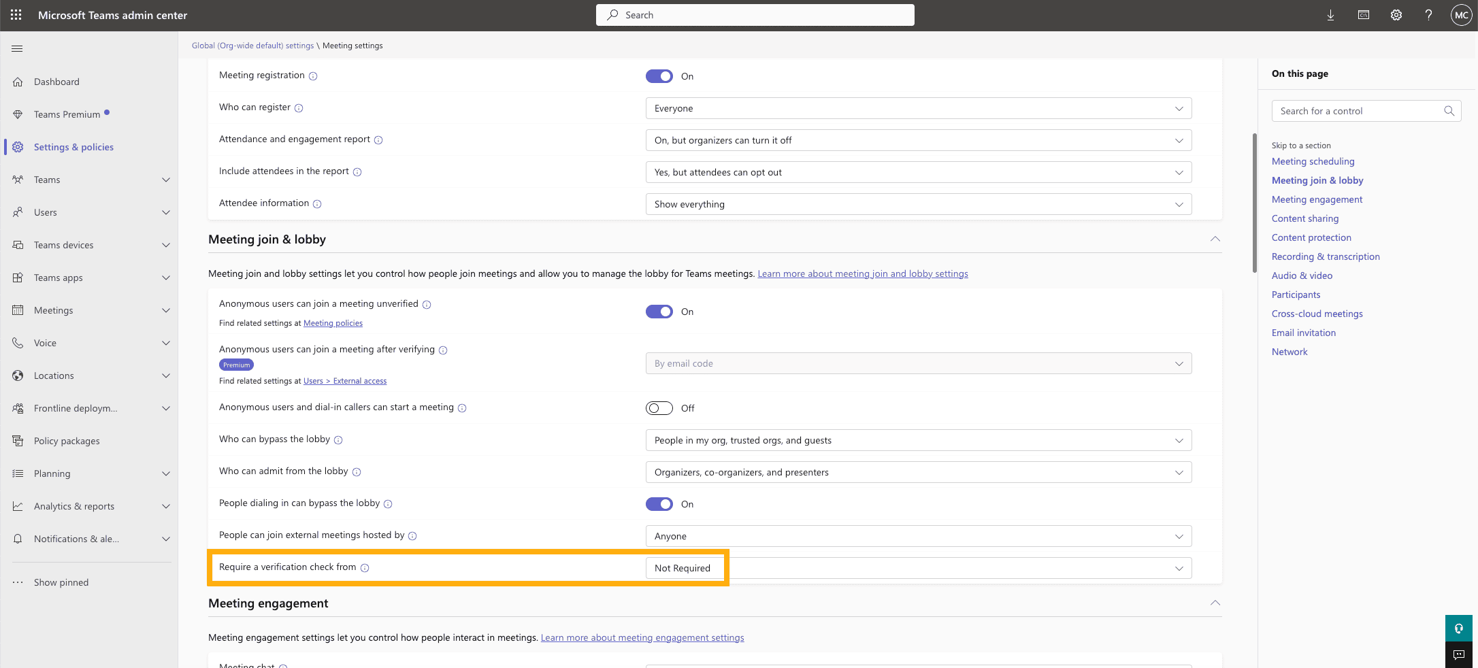Toggle Anonymous users can join a meeting unverified

pos(659,312)
